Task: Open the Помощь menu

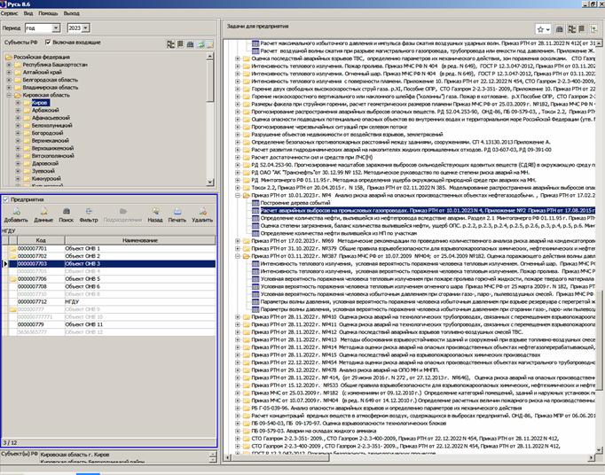Action: pyautogui.click(x=49, y=14)
